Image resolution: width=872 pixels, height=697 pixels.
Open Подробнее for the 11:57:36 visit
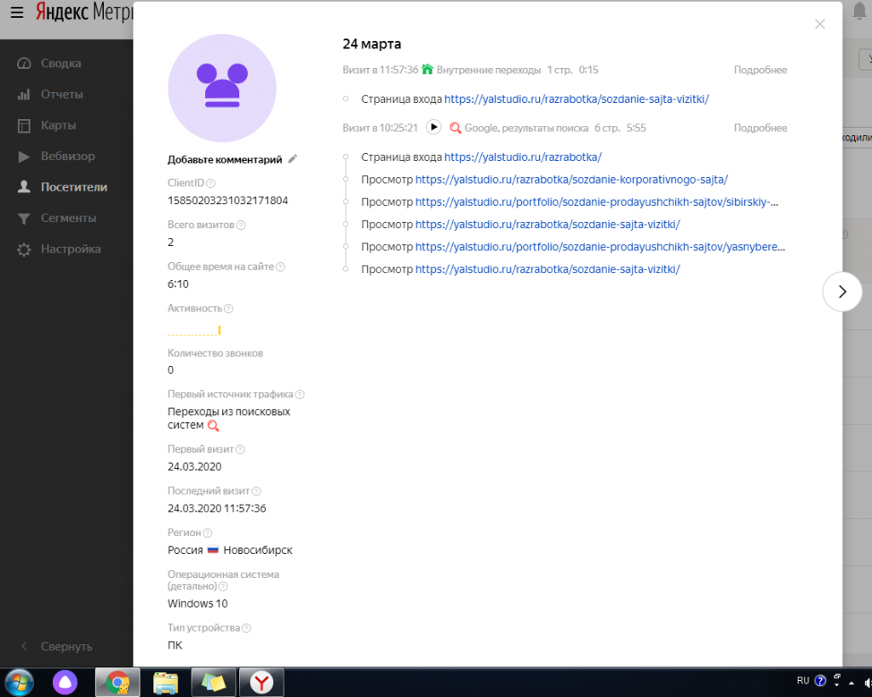(760, 70)
